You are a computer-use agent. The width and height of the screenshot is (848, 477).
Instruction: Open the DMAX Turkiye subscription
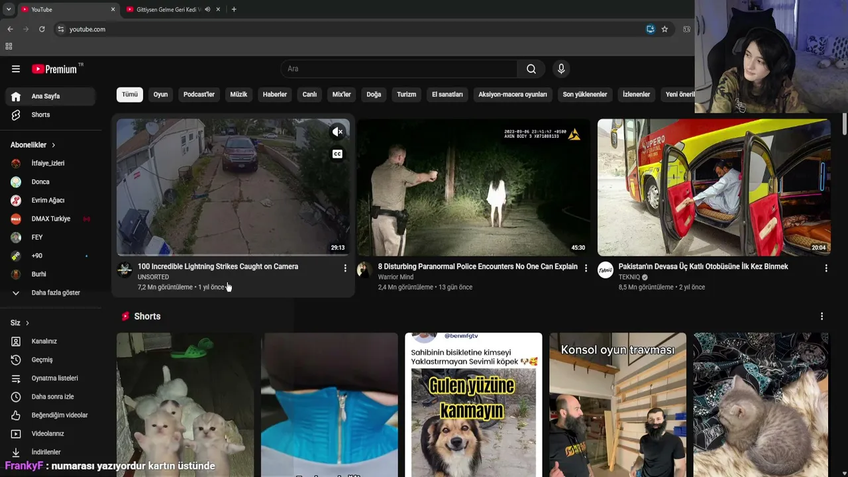pyautogui.click(x=50, y=219)
